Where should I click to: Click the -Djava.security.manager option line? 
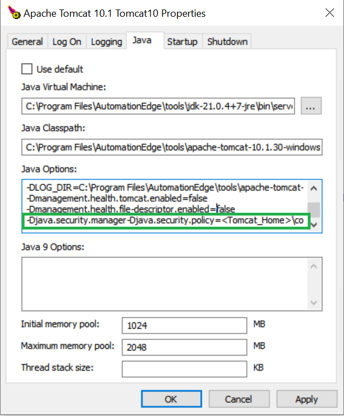[166, 221]
